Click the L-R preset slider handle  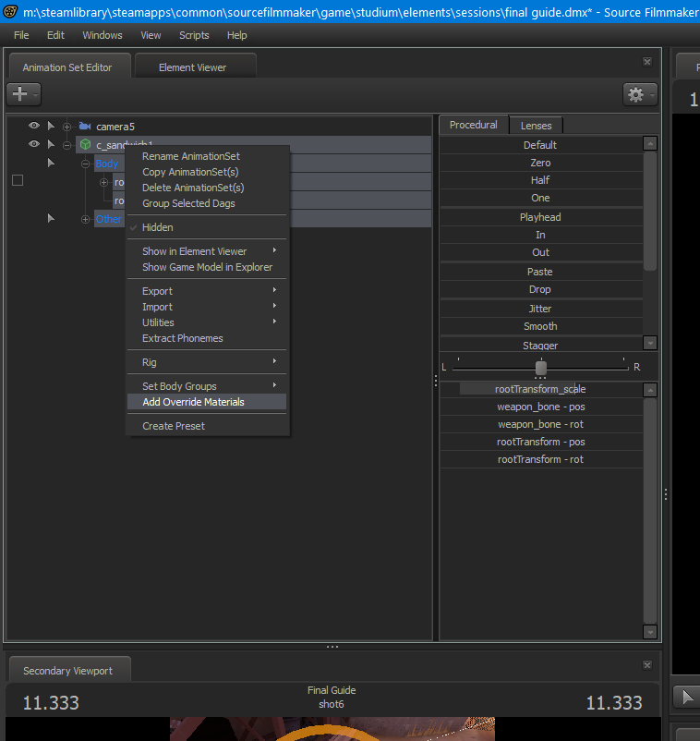[x=541, y=368]
